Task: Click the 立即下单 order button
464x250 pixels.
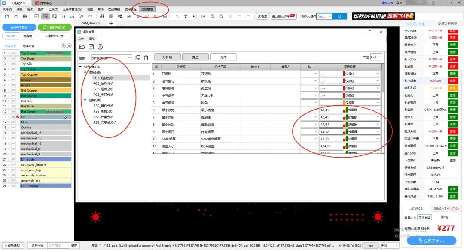Action: pyautogui.click(x=431, y=241)
